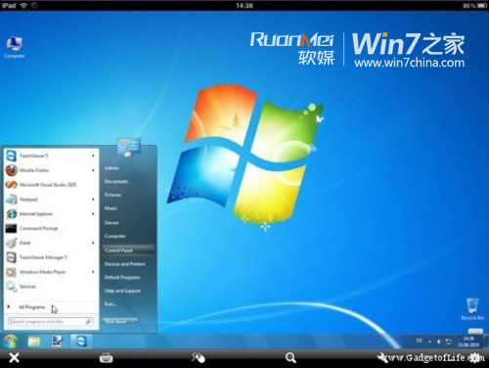This screenshot has width=489, height=368.
Task: Launch Paint from Start menu
Action: (x=51, y=243)
